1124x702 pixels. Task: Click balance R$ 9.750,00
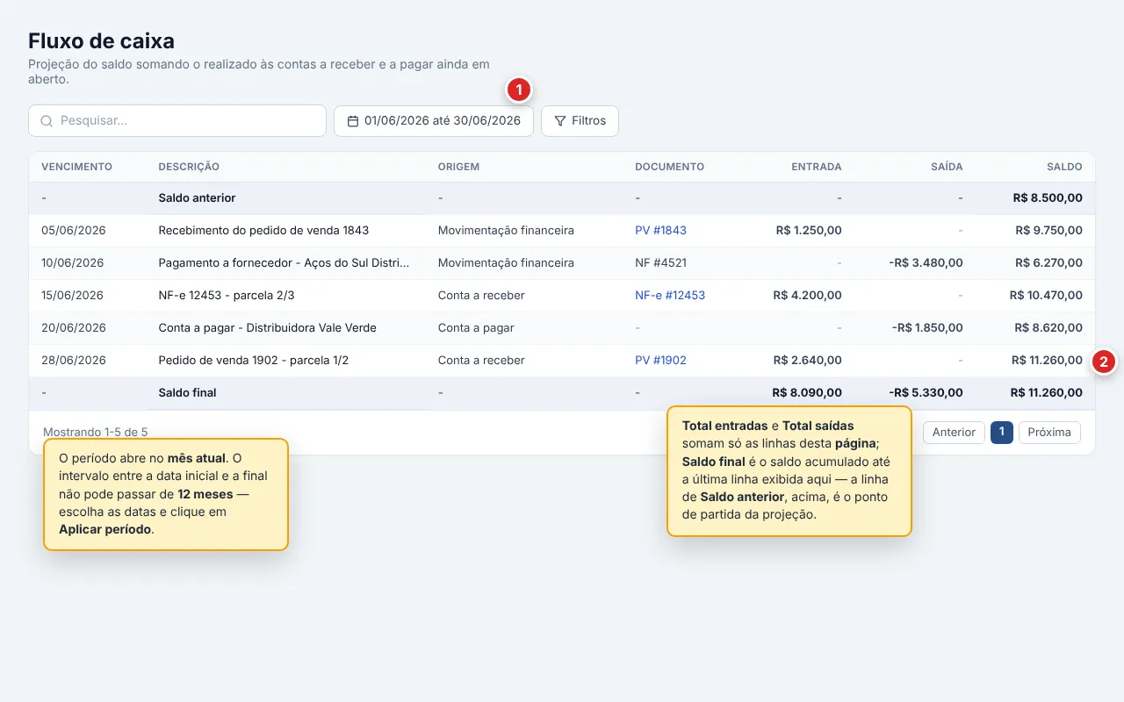(1048, 231)
